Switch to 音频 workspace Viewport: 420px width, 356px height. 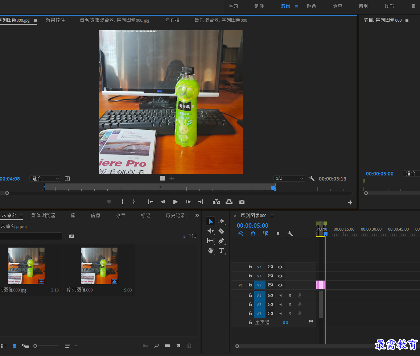(363, 6)
